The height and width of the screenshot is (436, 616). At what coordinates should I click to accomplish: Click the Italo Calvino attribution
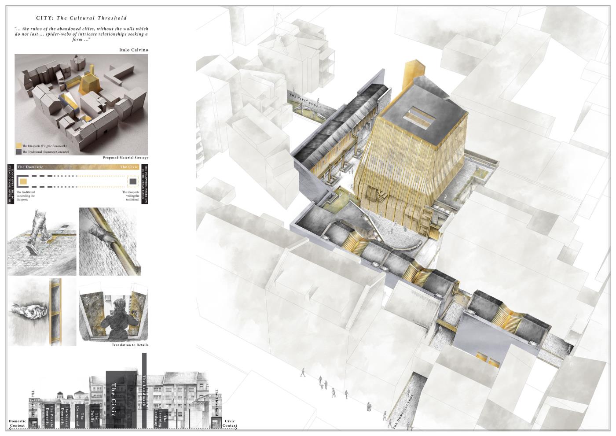click(x=133, y=50)
